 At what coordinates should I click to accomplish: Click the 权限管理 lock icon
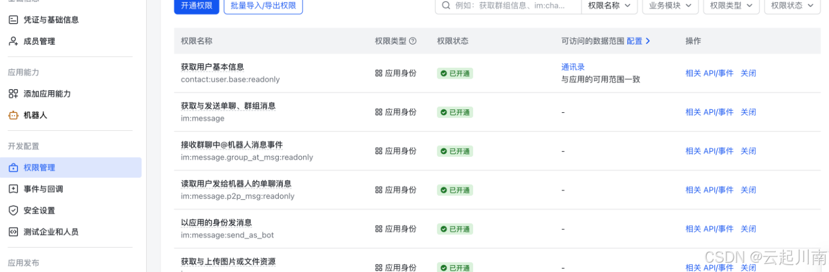13,168
